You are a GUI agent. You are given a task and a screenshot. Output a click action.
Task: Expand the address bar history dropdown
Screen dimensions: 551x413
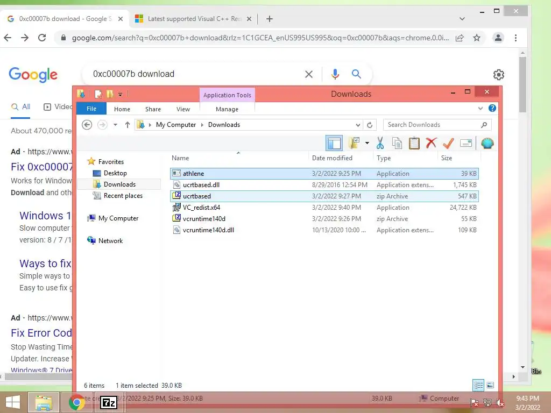point(358,125)
